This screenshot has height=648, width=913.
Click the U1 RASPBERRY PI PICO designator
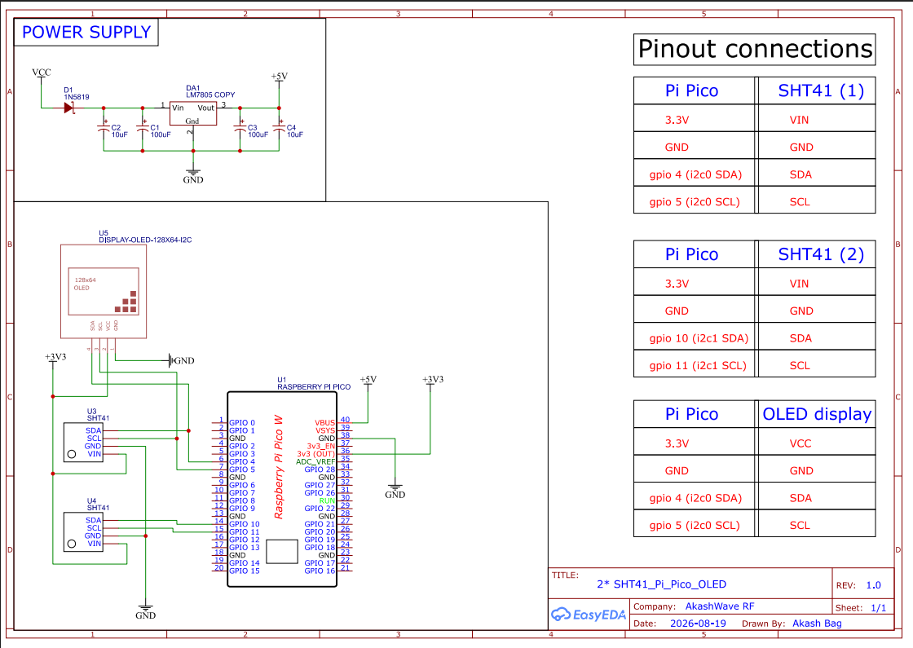(314, 383)
